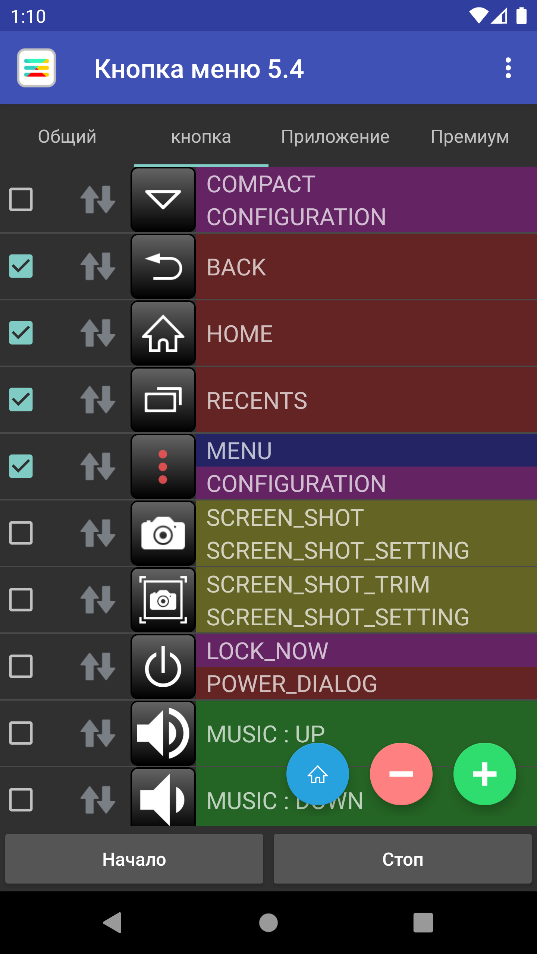Tap the Screen_Shot_Trim crop camera icon

163,600
